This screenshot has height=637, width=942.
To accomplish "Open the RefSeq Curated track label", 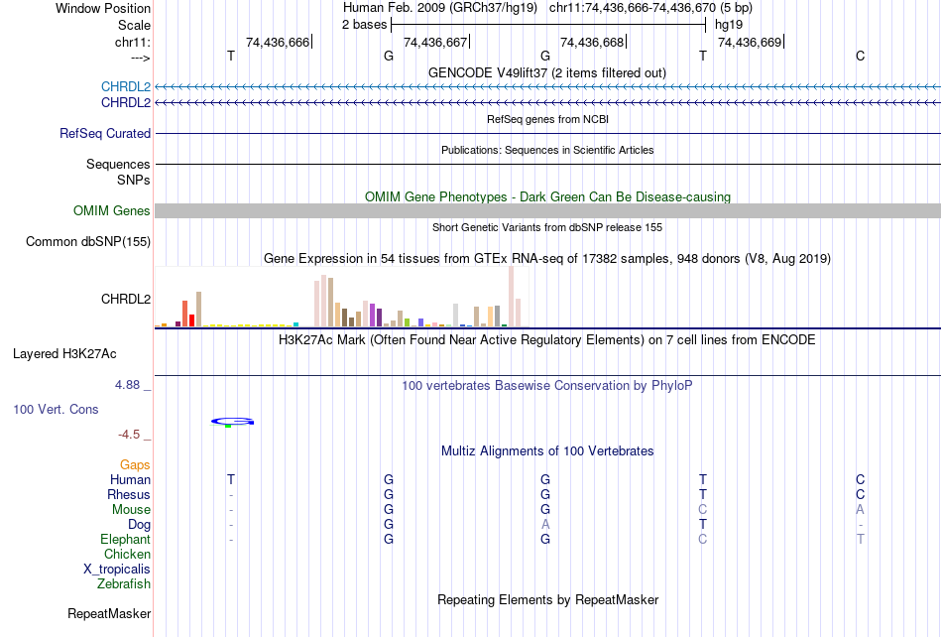I will click(x=105, y=133).
